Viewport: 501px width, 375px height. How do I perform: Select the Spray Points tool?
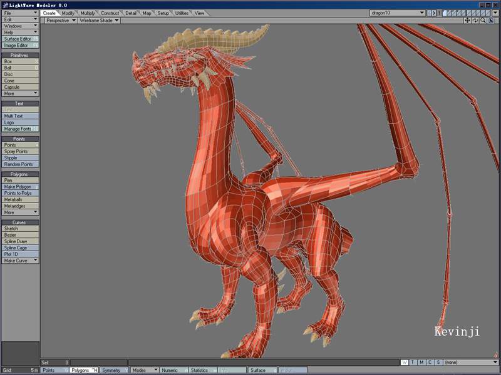[21, 151]
